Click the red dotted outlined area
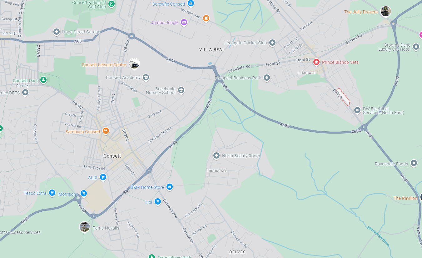The width and height of the screenshot is (422, 258). [x=343, y=97]
